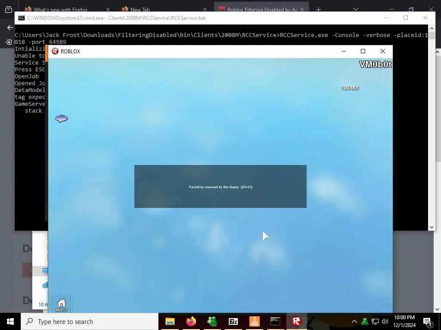Open the Roblox chat bubble icon

pos(61,119)
